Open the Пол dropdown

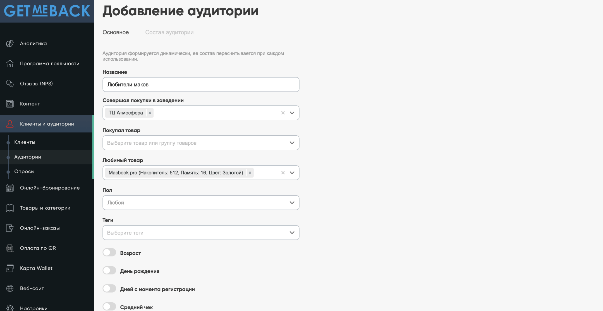[x=292, y=203]
